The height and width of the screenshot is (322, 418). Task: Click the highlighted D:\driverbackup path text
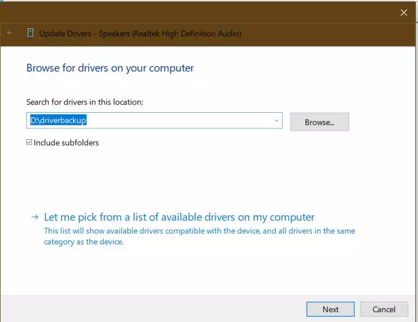[58, 120]
